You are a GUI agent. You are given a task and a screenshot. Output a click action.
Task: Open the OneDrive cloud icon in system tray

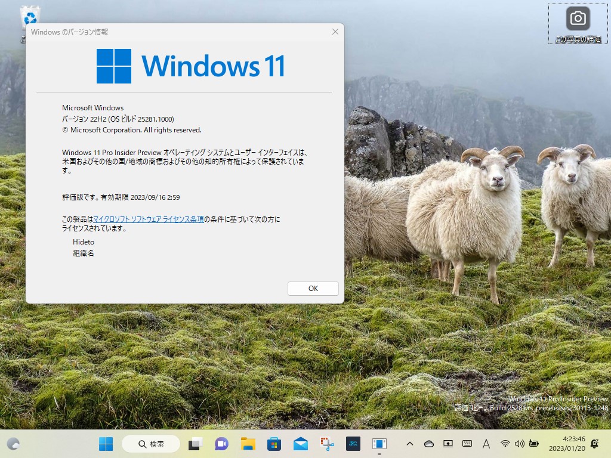tap(428, 444)
